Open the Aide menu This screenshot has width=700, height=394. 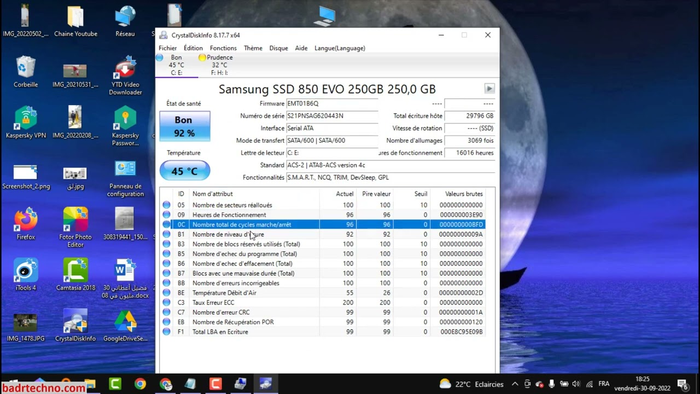click(301, 48)
